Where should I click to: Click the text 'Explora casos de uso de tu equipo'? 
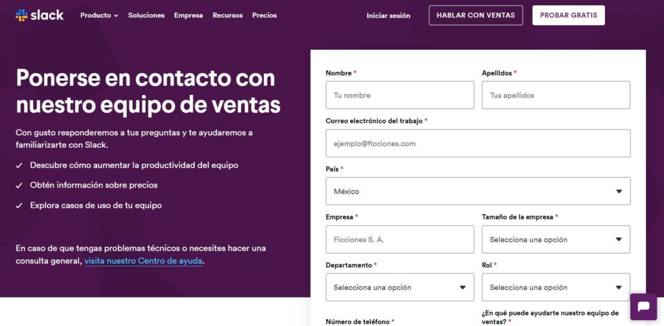(x=96, y=205)
